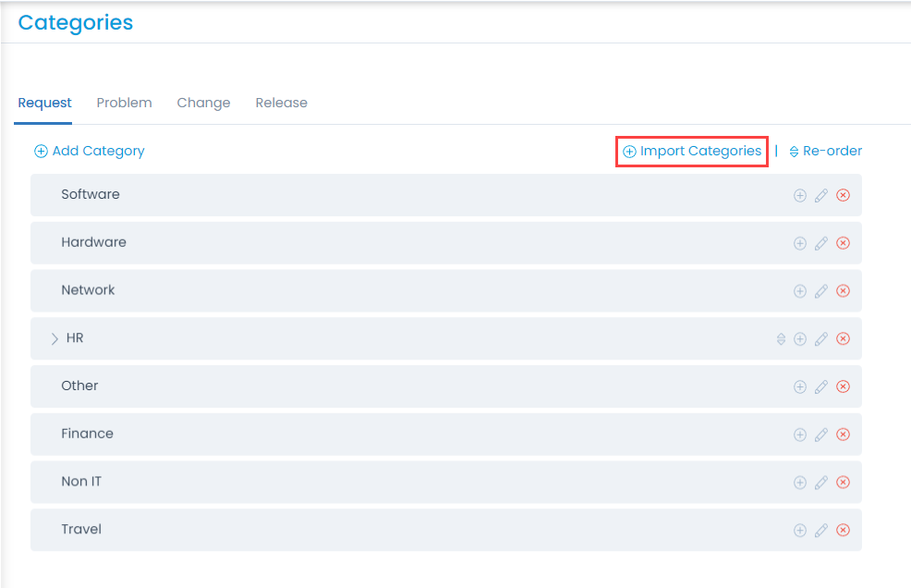Image resolution: width=911 pixels, height=588 pixels.
Task: Open the Change tab
Action: [x=203, y=103]
